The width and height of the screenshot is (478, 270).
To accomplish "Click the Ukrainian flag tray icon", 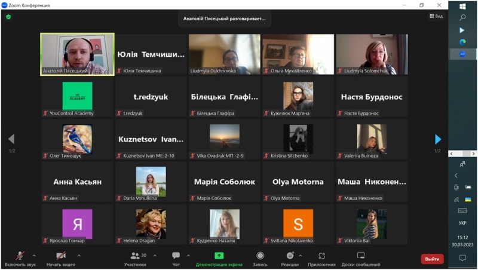I will point(468,200).
